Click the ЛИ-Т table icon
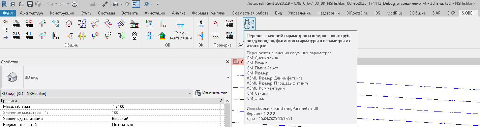This screenshot has width=480, height=127. (229, 23)
